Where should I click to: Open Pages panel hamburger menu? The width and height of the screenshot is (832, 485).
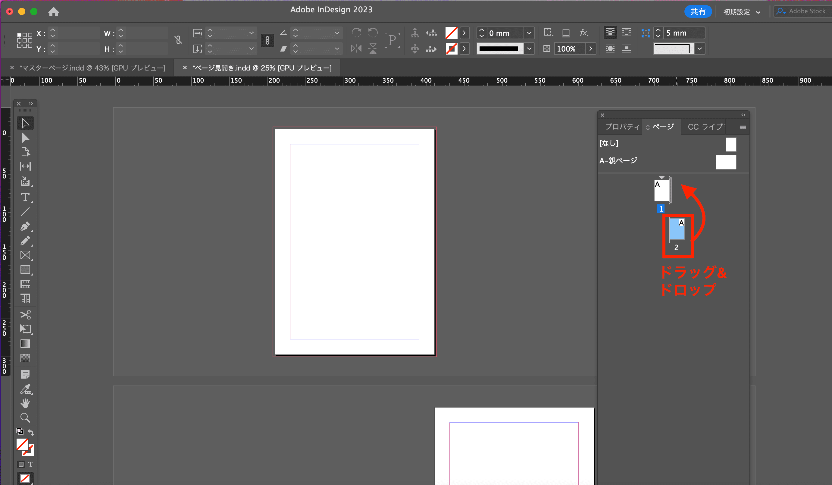[743, 127]
